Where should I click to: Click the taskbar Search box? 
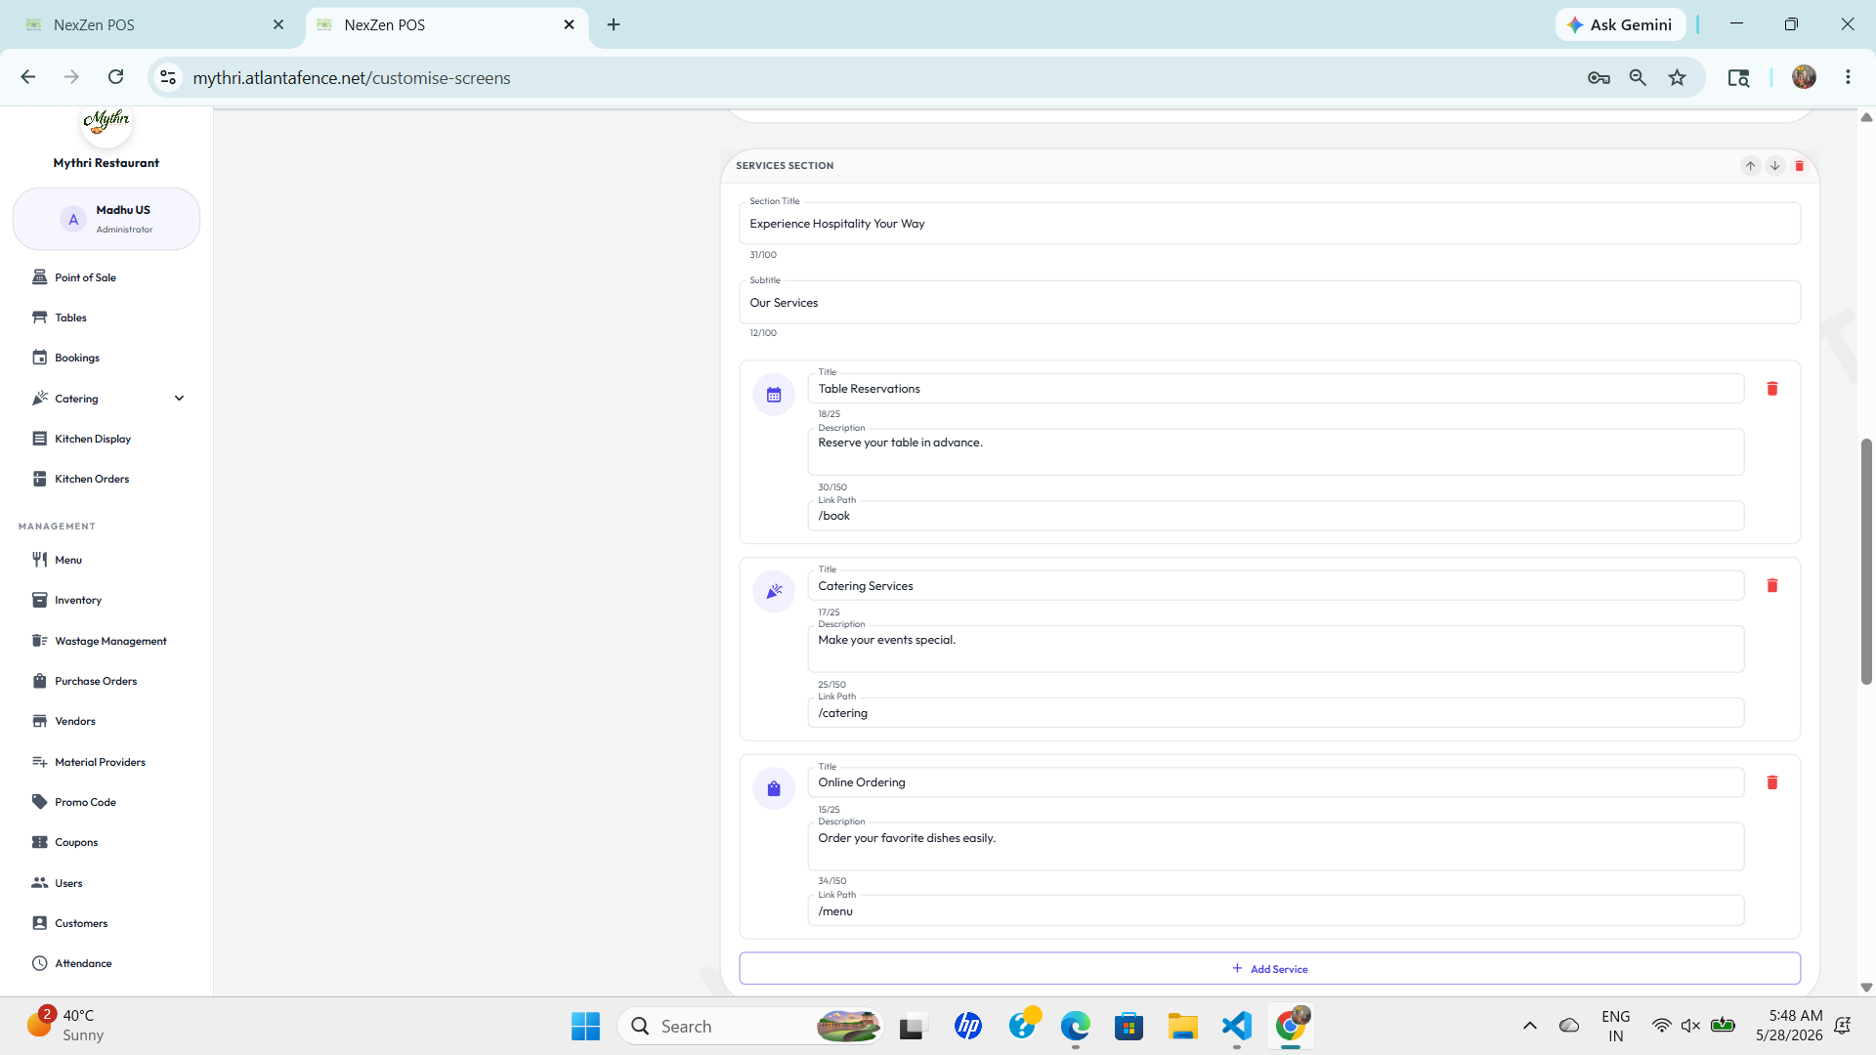click(750, 1026)
